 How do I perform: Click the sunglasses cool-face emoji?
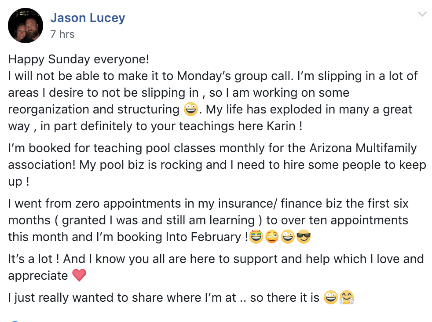coord(304,237)
